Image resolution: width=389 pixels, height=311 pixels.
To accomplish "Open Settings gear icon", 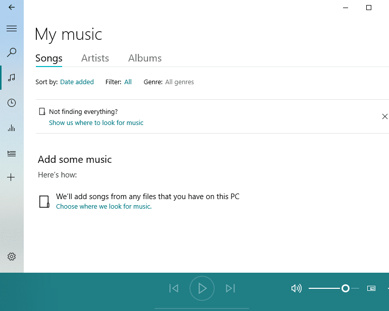I will [x=12, y=257].
